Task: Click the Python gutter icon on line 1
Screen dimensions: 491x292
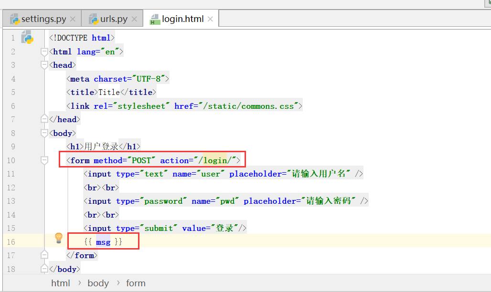Action: point(27,37)
